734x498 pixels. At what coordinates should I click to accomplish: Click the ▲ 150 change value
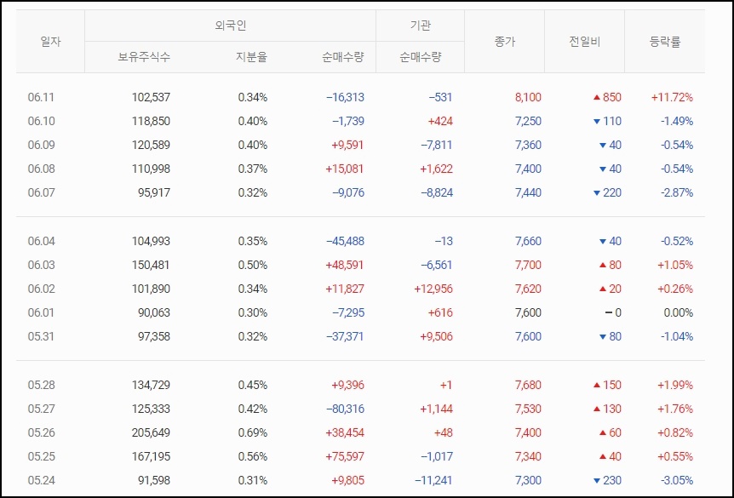pos(607,385)
